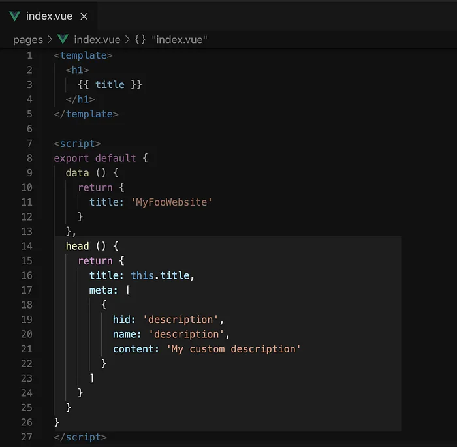This screenshot has height=447, width=457.
Task: Click the export default keyword on line 8
Action: click(95, 158)
